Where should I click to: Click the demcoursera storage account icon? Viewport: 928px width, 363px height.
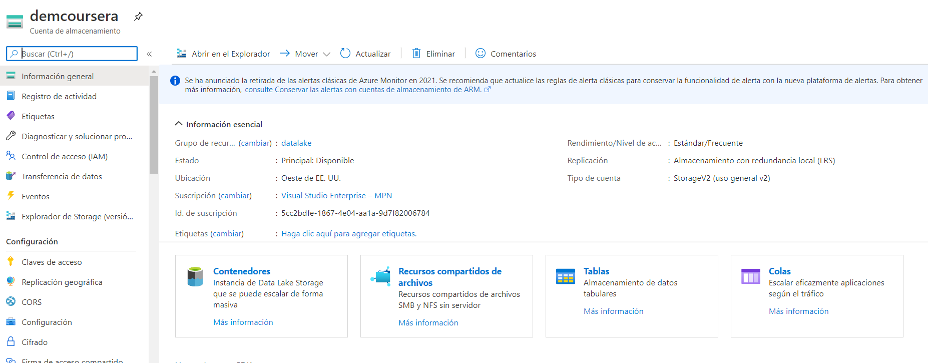coord(15,22)
